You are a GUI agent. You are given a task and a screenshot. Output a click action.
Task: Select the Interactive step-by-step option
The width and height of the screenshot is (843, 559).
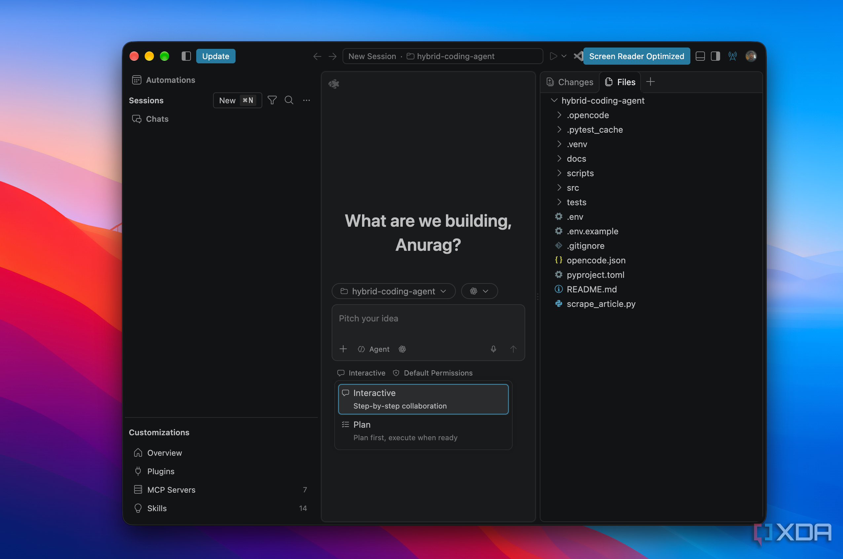(x=423, y=399)
